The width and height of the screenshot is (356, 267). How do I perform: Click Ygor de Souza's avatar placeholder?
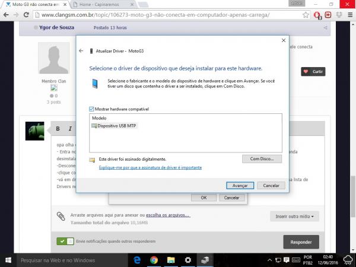54,58
